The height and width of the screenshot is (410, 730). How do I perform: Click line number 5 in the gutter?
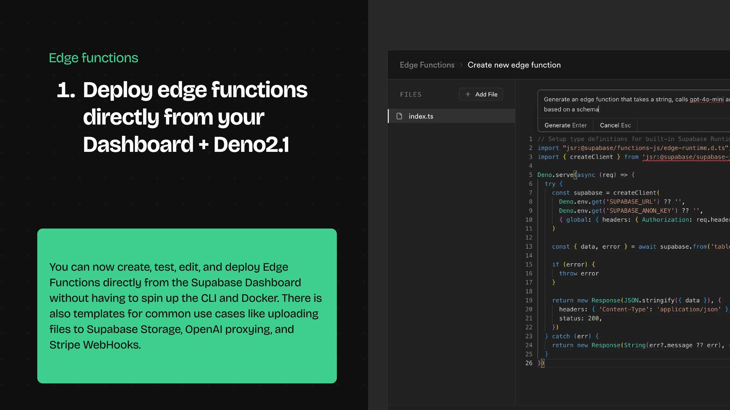pos(530,175)
